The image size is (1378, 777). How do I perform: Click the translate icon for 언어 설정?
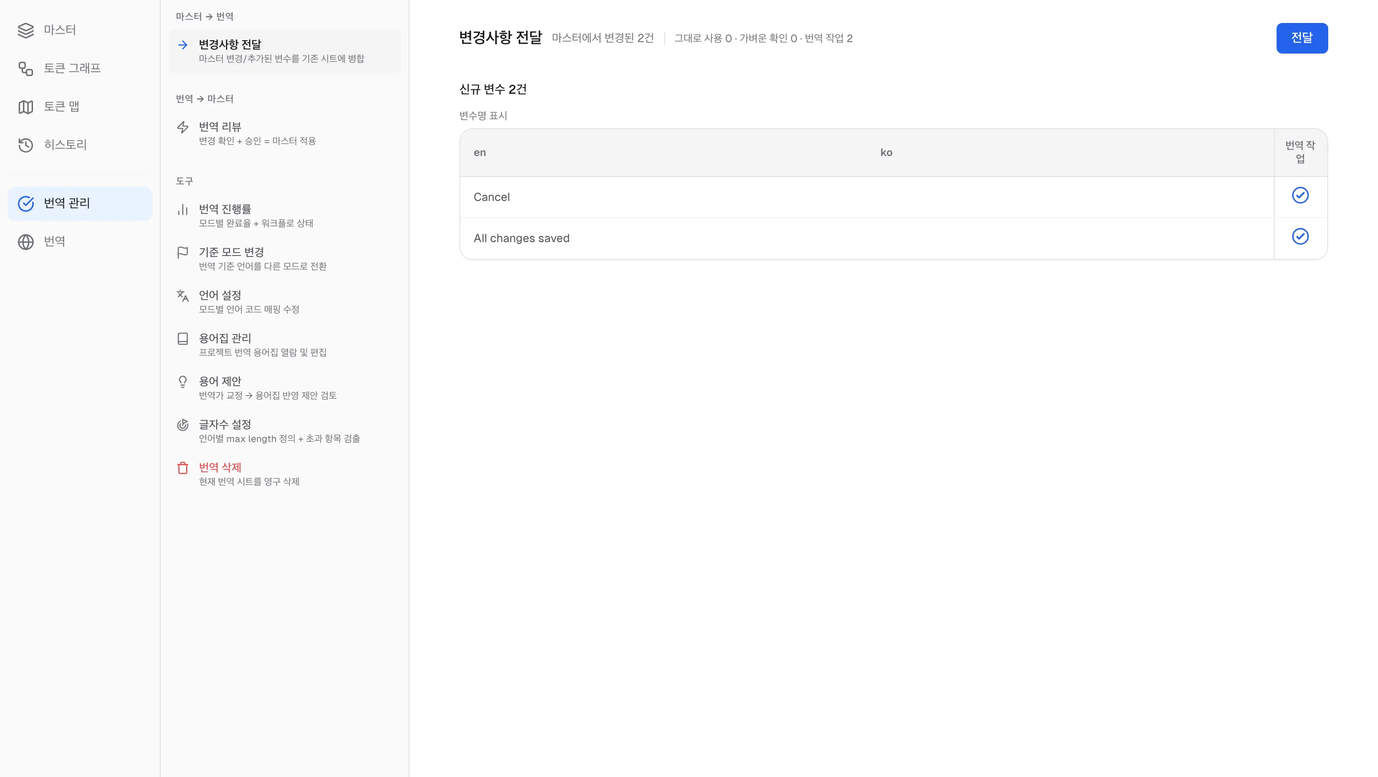183,296
